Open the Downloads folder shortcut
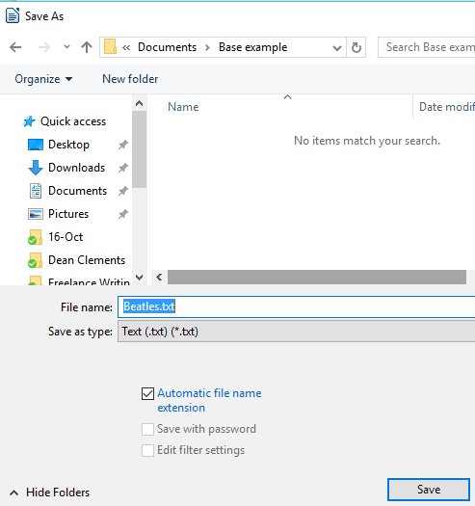This screenshot has width=475, height=506. [x=76, y=168]
